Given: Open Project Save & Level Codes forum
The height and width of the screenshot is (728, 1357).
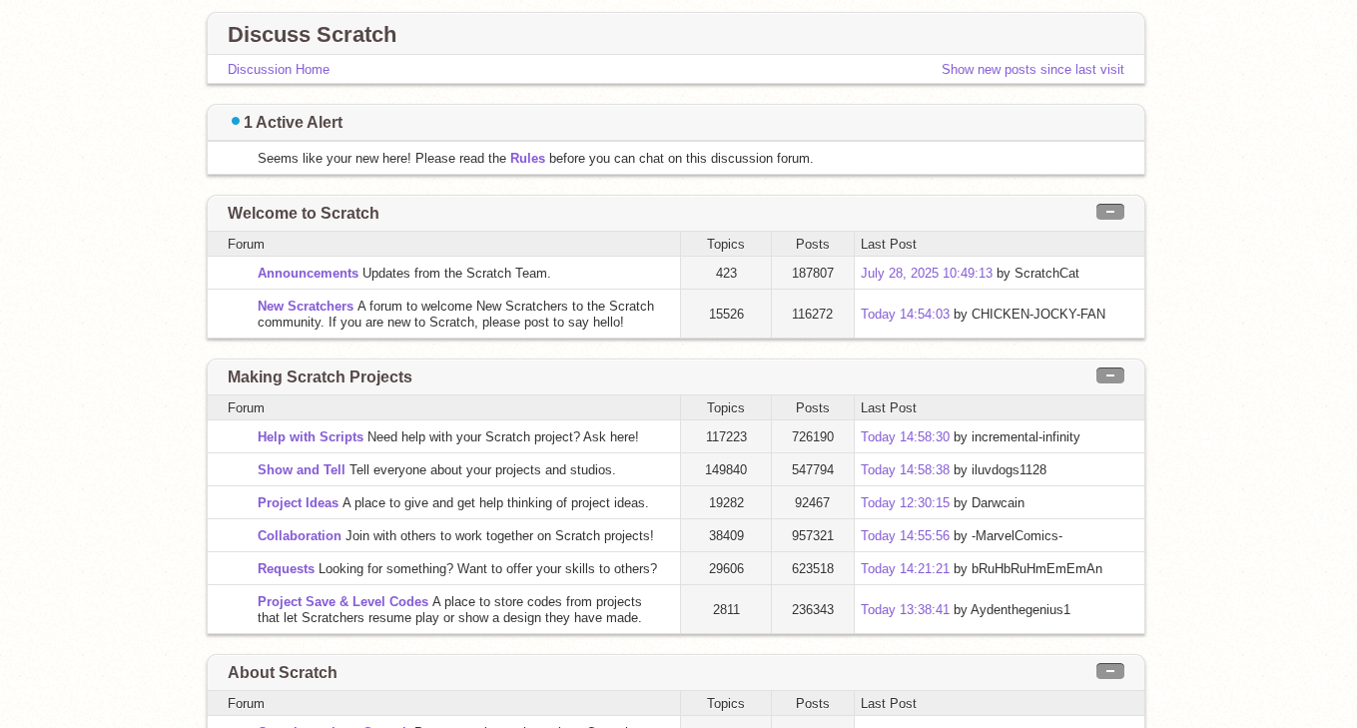Looking at the screenshot, I should (342, 601).
